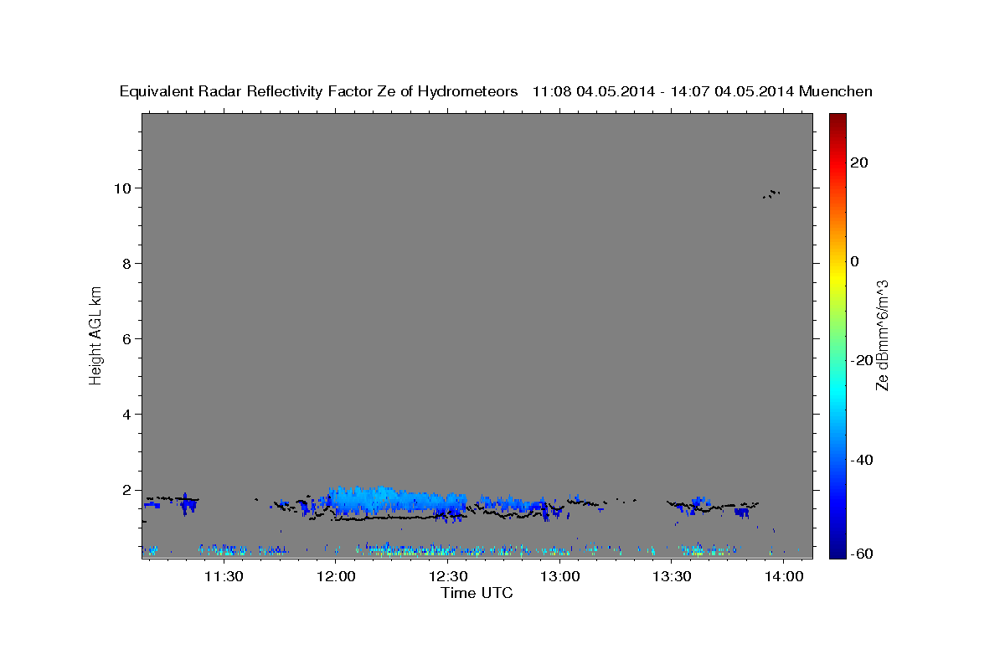Click the '14:00' time tick label
The image size is (1005, 670).
coord(784,576)
